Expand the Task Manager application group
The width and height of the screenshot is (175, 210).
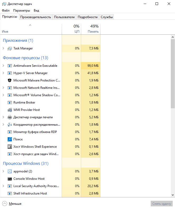(x=3, y=48)
